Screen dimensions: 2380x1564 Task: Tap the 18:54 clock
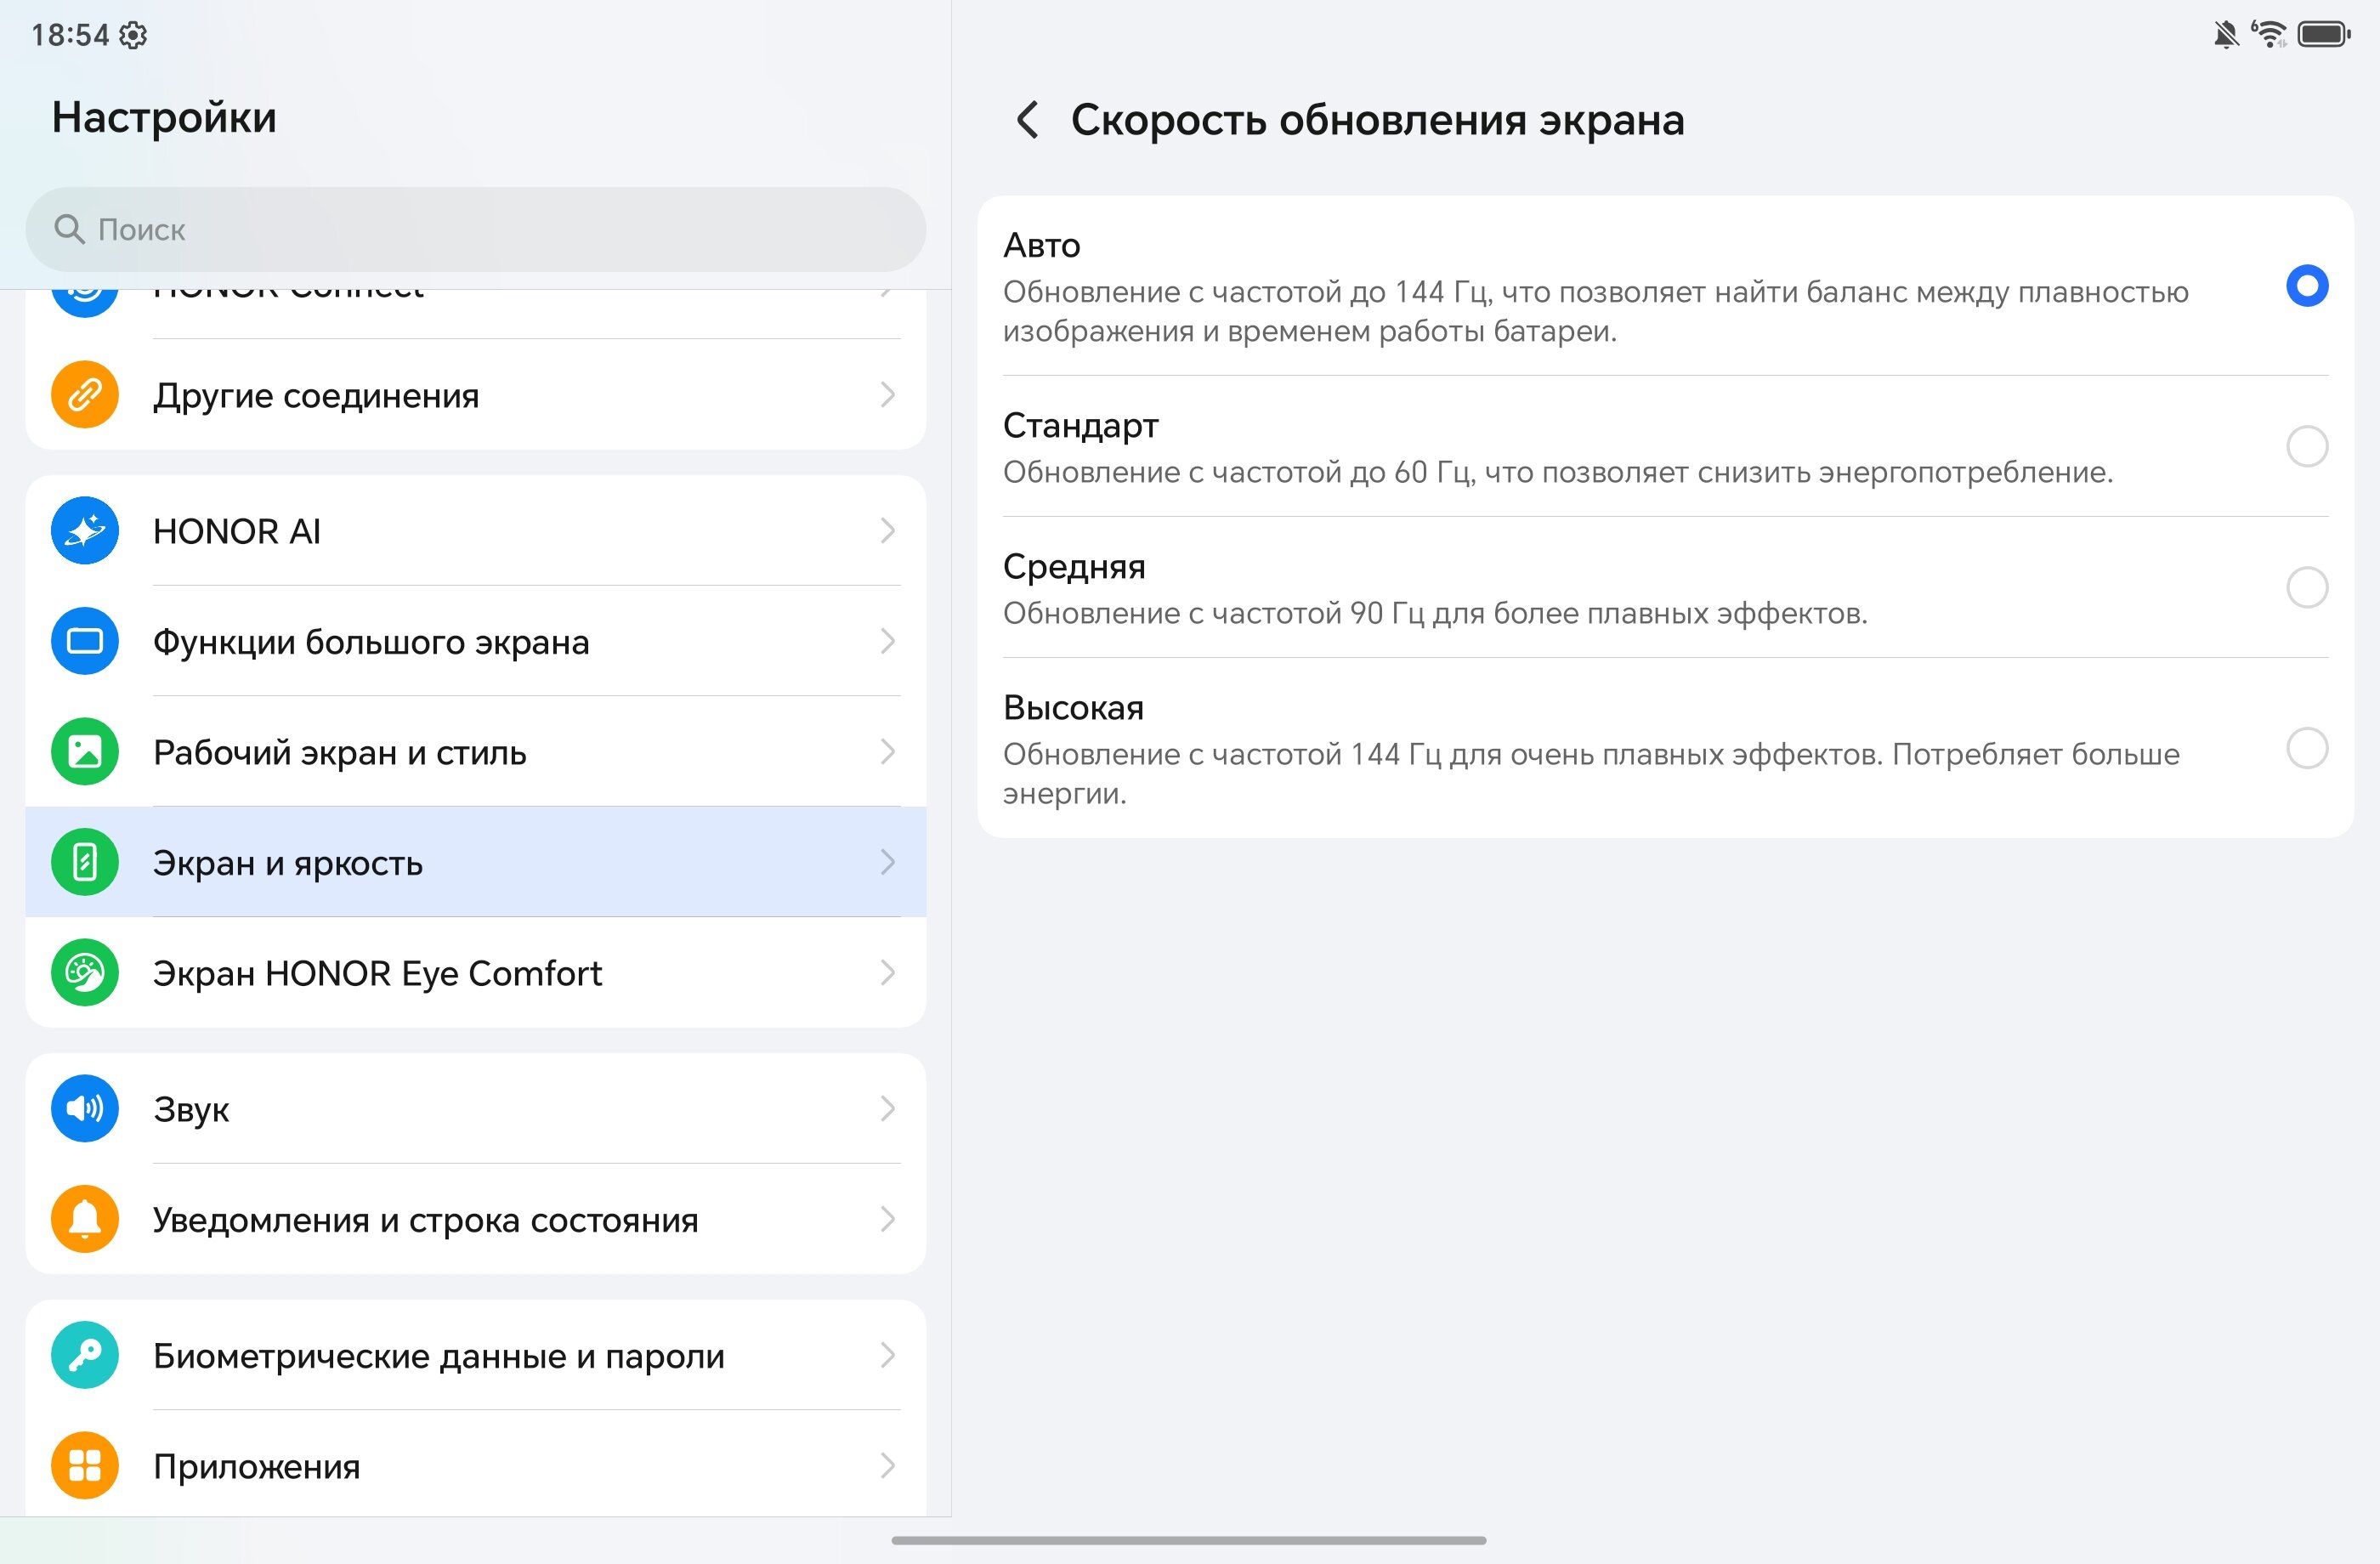coord(70,35)
